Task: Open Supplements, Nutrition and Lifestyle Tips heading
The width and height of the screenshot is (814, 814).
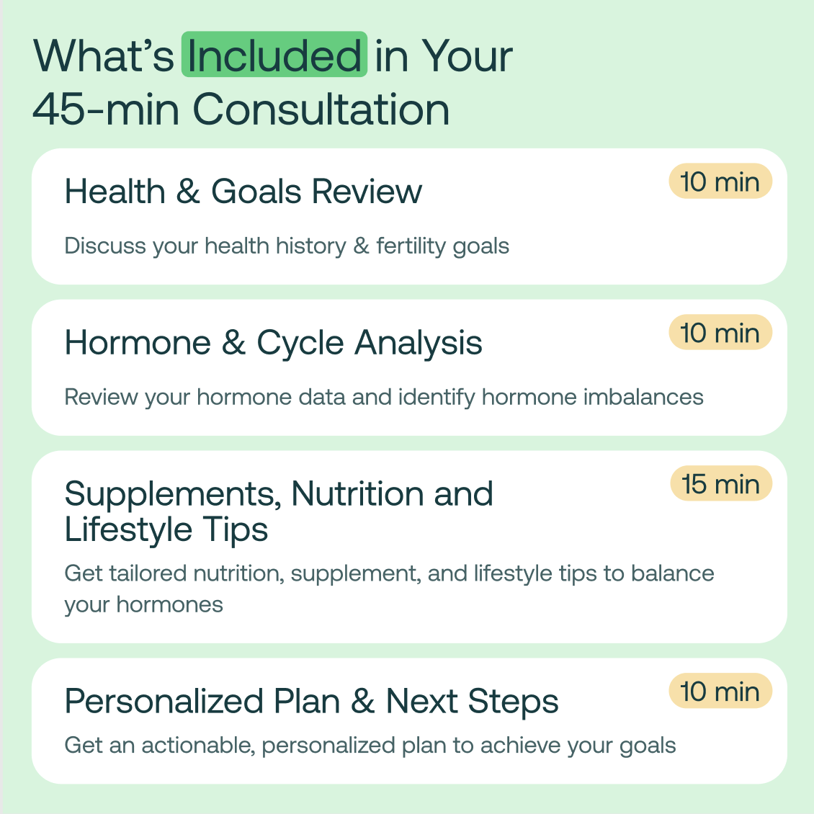Action: (x=279, y=494)
